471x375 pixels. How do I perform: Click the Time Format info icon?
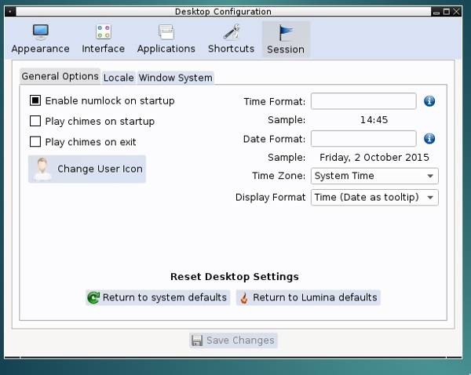coord(429,101)
